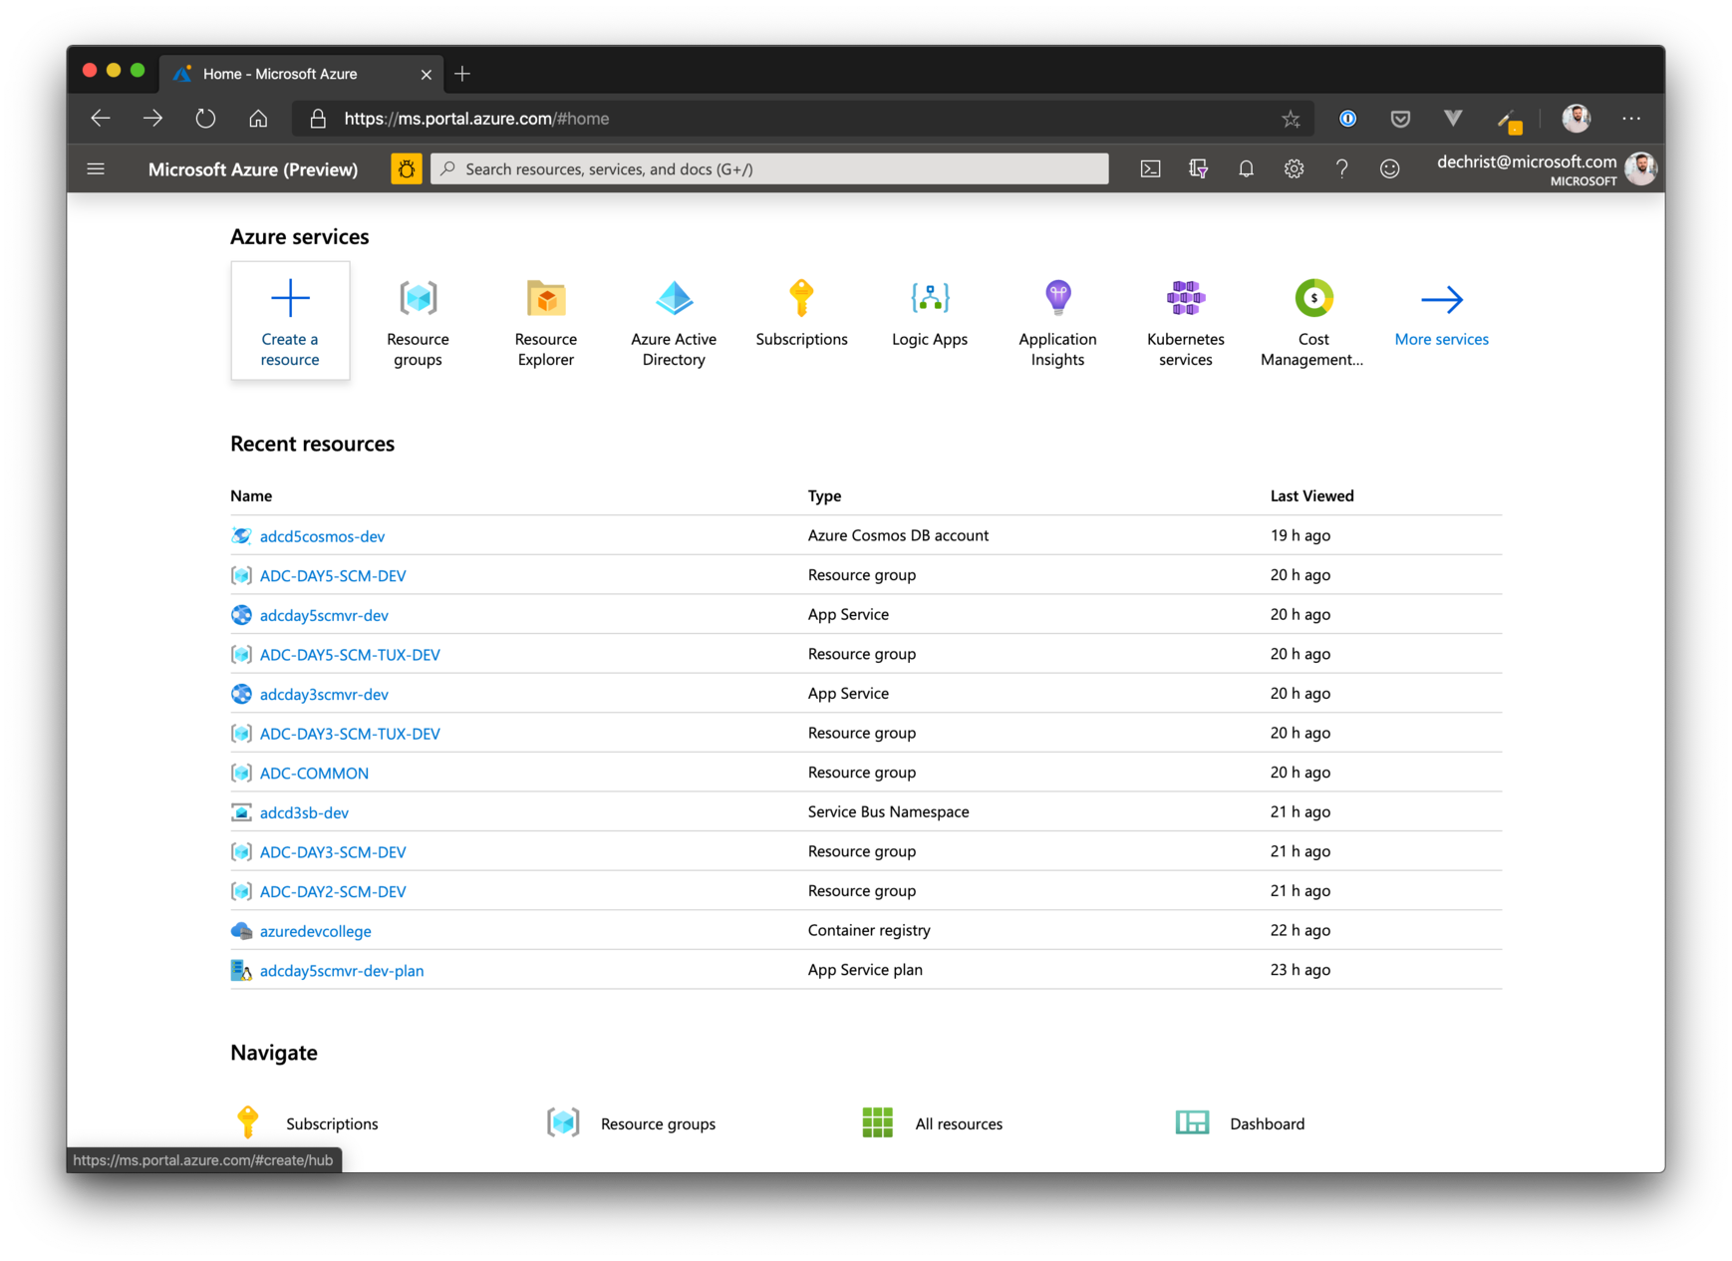Open the Cloud Shell icon
Screen dimensions: 1732x1261
1150,169
